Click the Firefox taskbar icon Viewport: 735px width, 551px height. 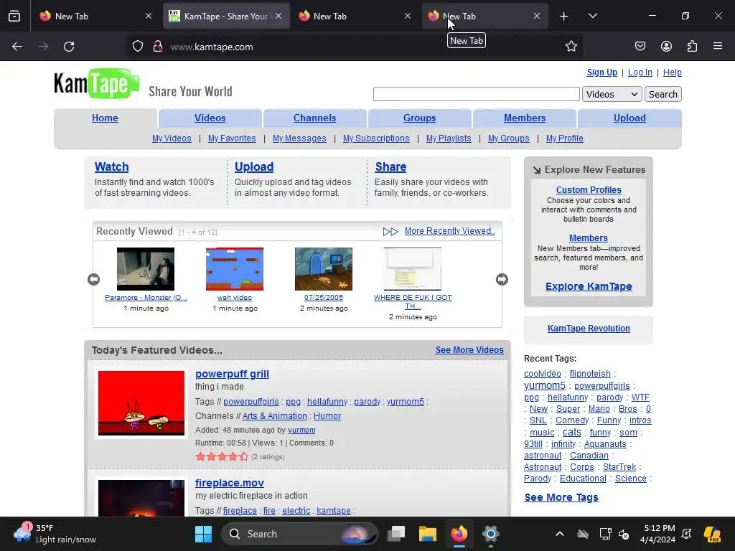click(x=459, y=534)
